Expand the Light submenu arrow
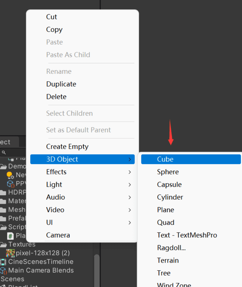 [130, 185]
